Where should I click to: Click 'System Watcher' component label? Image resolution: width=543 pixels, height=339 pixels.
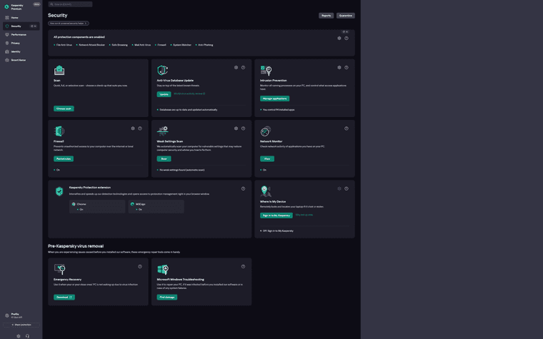pyautogui.click(x=182, y=45)
